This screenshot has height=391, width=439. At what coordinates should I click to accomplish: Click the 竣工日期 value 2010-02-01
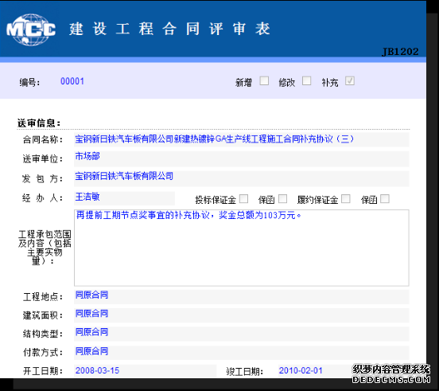[301, 370]
